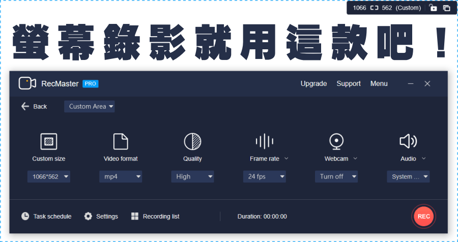The image size is (458, 242).
Task: Click the Audio label text
Action: tap(408, 159)
